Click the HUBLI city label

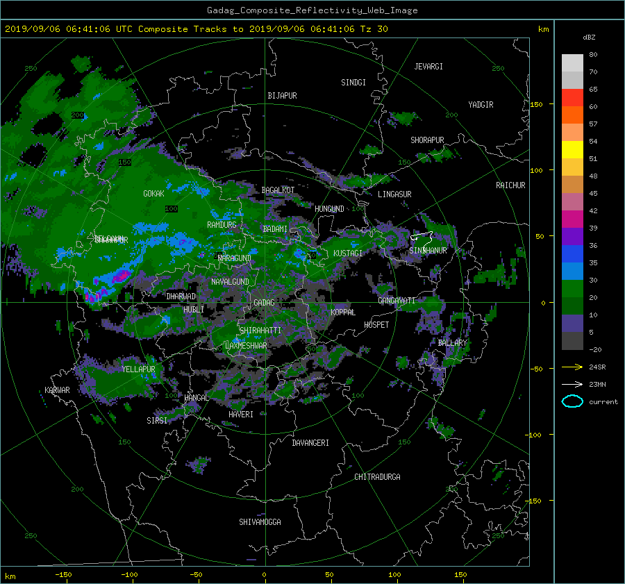(x=194, y=310)
